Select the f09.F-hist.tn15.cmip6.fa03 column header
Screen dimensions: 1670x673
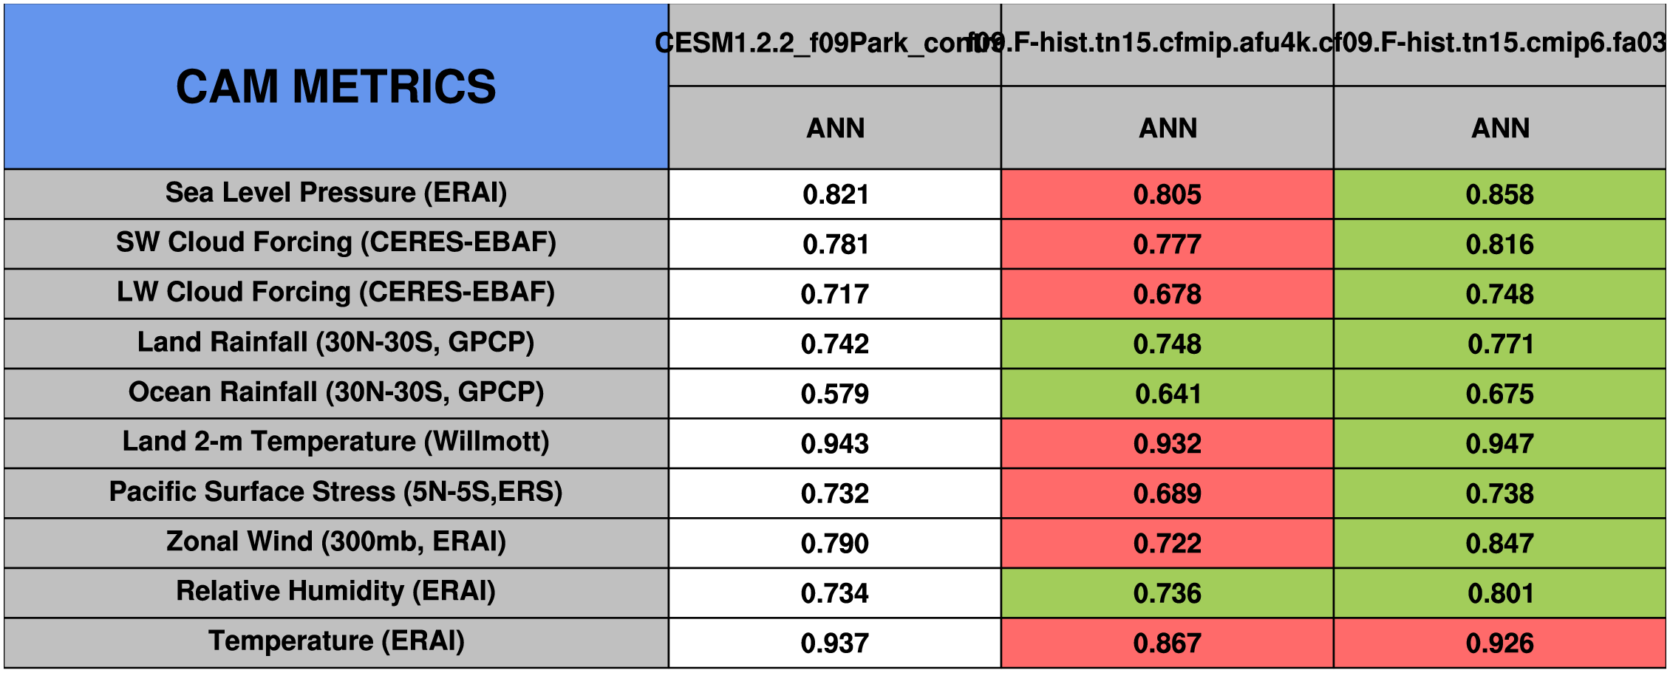[1500, 44]
